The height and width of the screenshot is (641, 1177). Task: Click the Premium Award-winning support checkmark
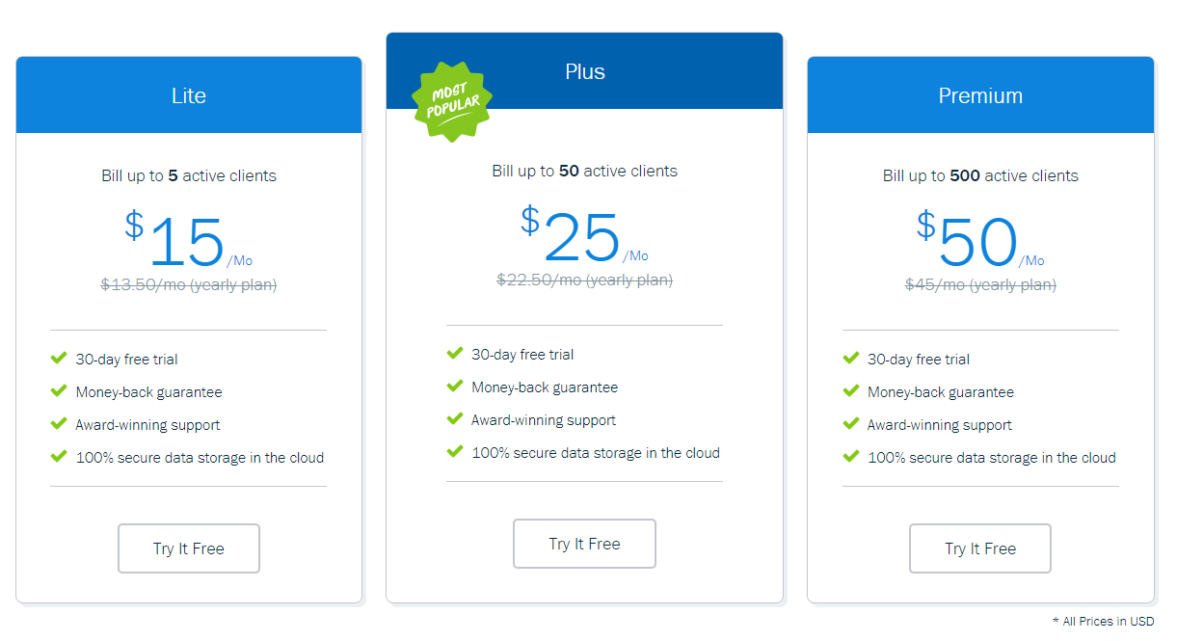click(x=850, y=424)
